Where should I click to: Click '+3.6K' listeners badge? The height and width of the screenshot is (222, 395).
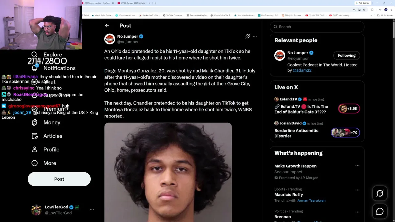click(349, 109)
